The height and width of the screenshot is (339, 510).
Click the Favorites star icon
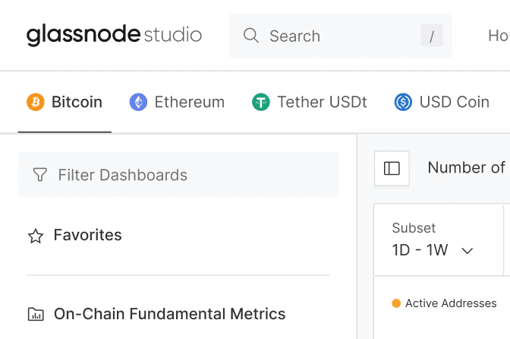pos(36,236)
